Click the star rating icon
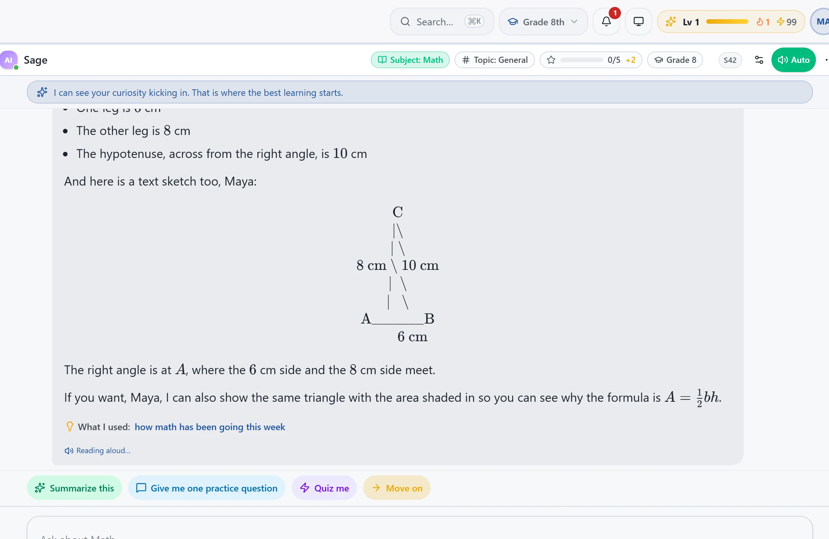Viewport: 829px width, 539px height. 551,60
